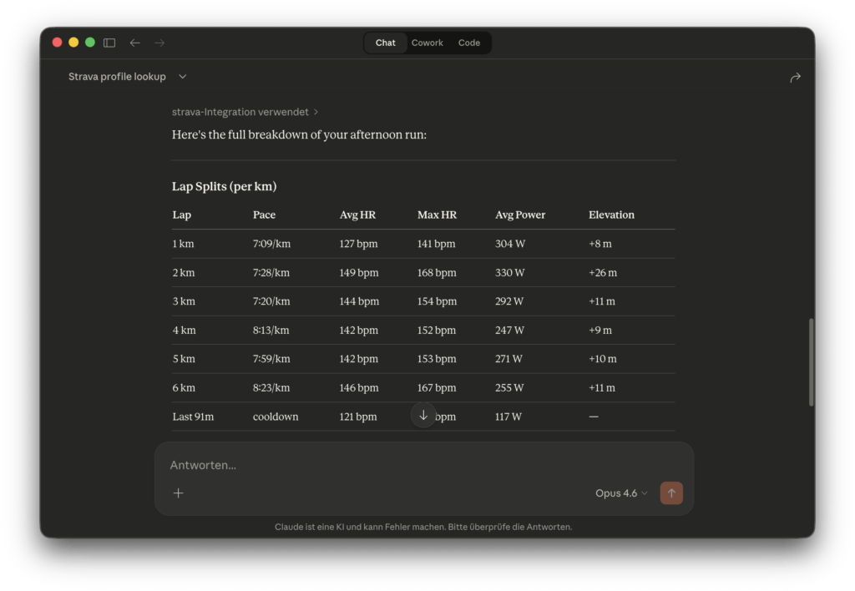The height and width of the screenshot is (591, 855).
Task: Click the Max HR column header
Action: click(437, 215)
